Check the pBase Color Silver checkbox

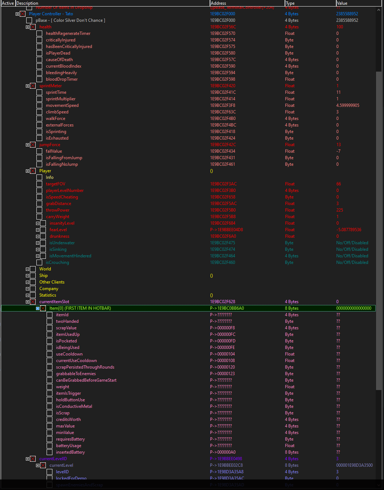(29, 20)
